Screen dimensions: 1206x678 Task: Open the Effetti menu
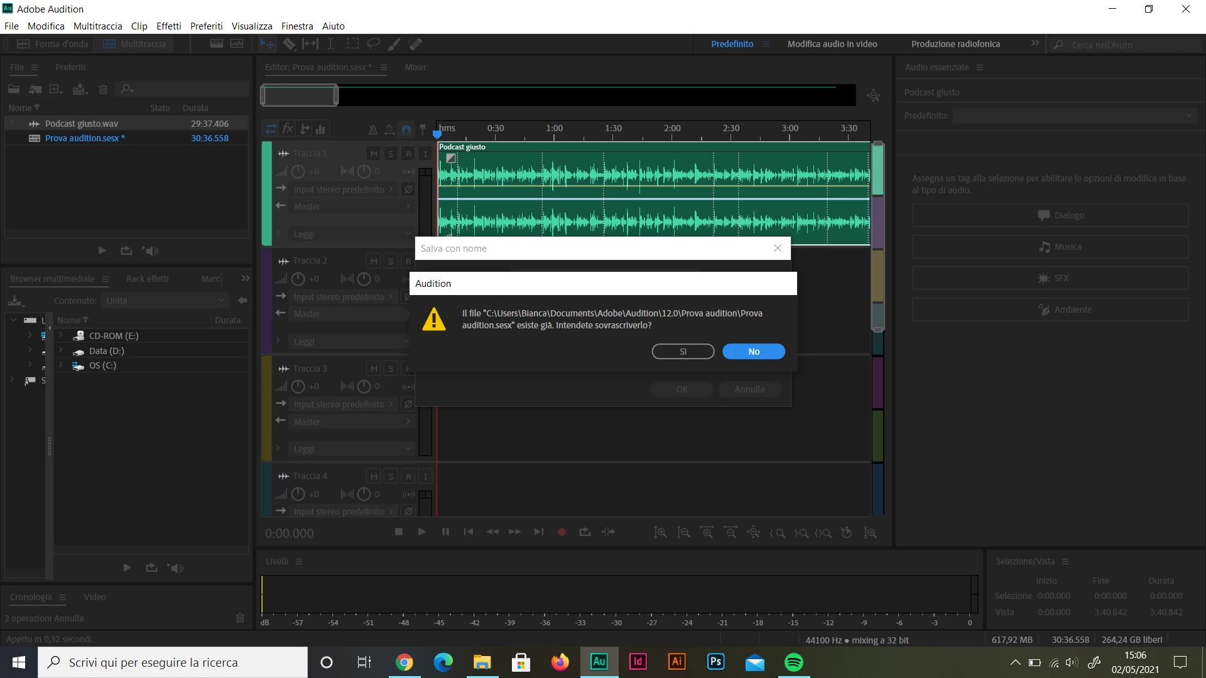[168, 26]
